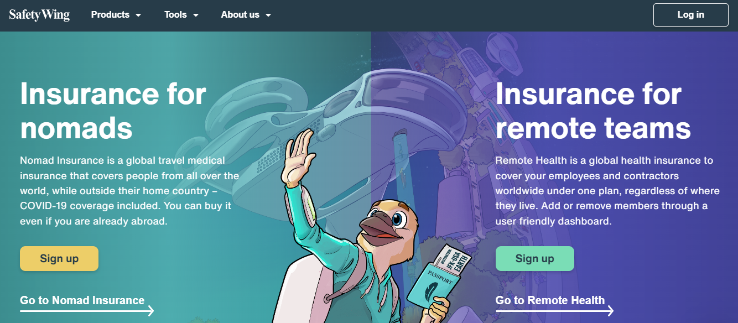
Task: Open the Products menu
Action: (x=116, y=15)
